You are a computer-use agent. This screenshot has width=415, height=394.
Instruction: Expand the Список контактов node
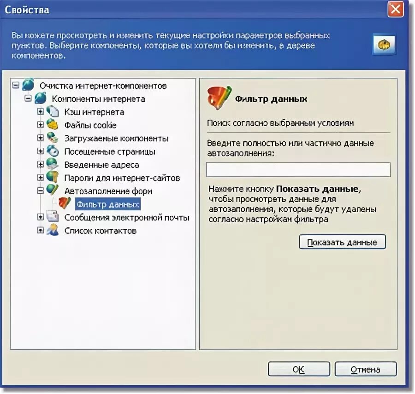[x=41, y=231]
